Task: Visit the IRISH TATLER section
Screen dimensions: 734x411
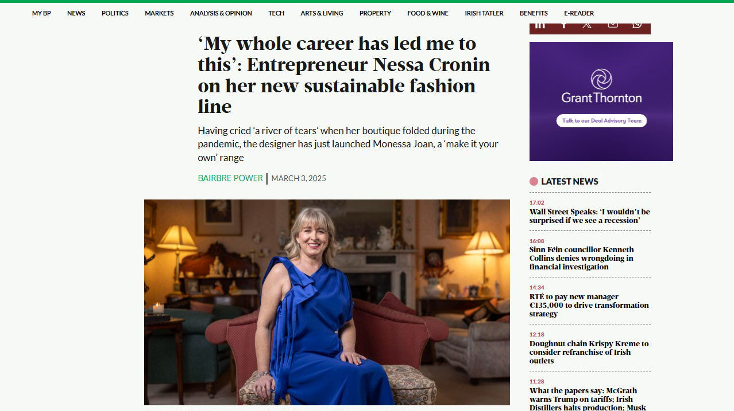Action: (484, 13)
